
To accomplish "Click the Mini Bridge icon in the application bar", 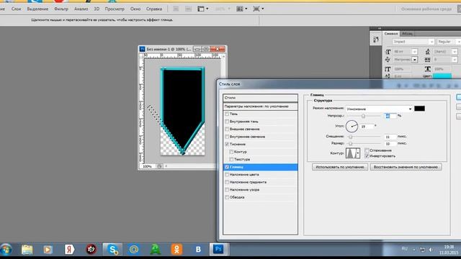I will [189, 9].
